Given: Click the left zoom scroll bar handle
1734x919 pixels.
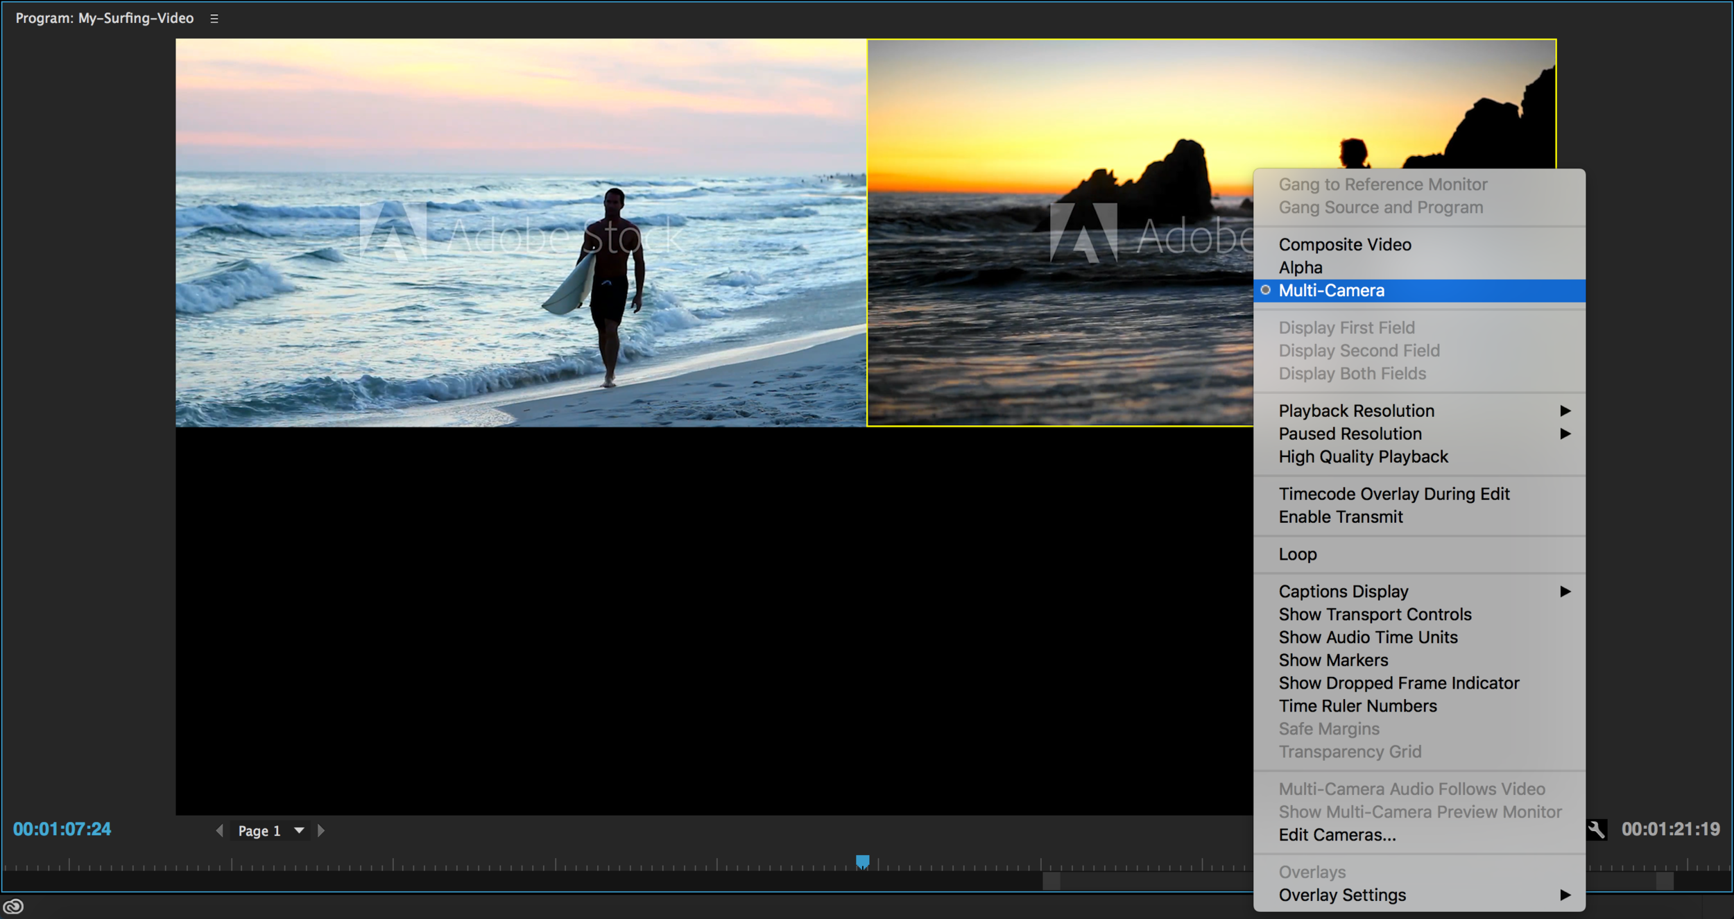Looking at the screenshot, I should (x=1051, y=881).
